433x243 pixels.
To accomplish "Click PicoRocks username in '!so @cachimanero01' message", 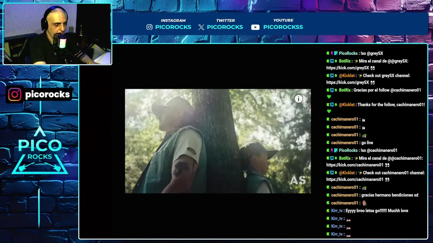I will (x=348, y=151).
